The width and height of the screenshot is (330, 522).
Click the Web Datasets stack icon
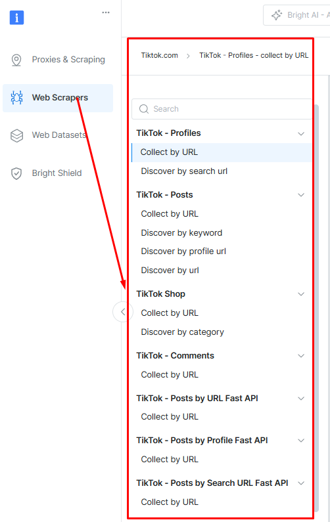[x=16, y=135]
